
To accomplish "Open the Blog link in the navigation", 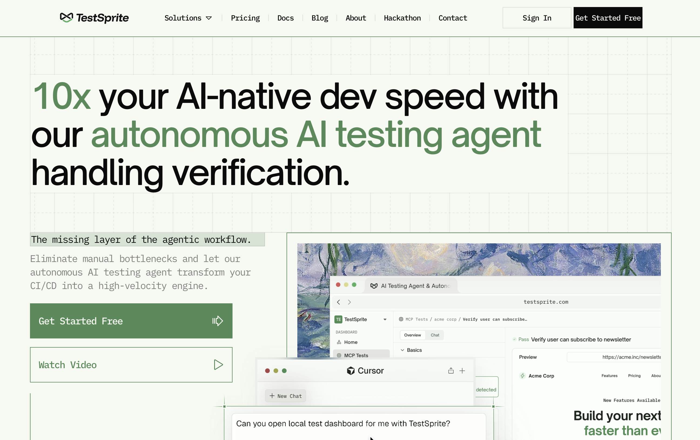I will point(320,18).
